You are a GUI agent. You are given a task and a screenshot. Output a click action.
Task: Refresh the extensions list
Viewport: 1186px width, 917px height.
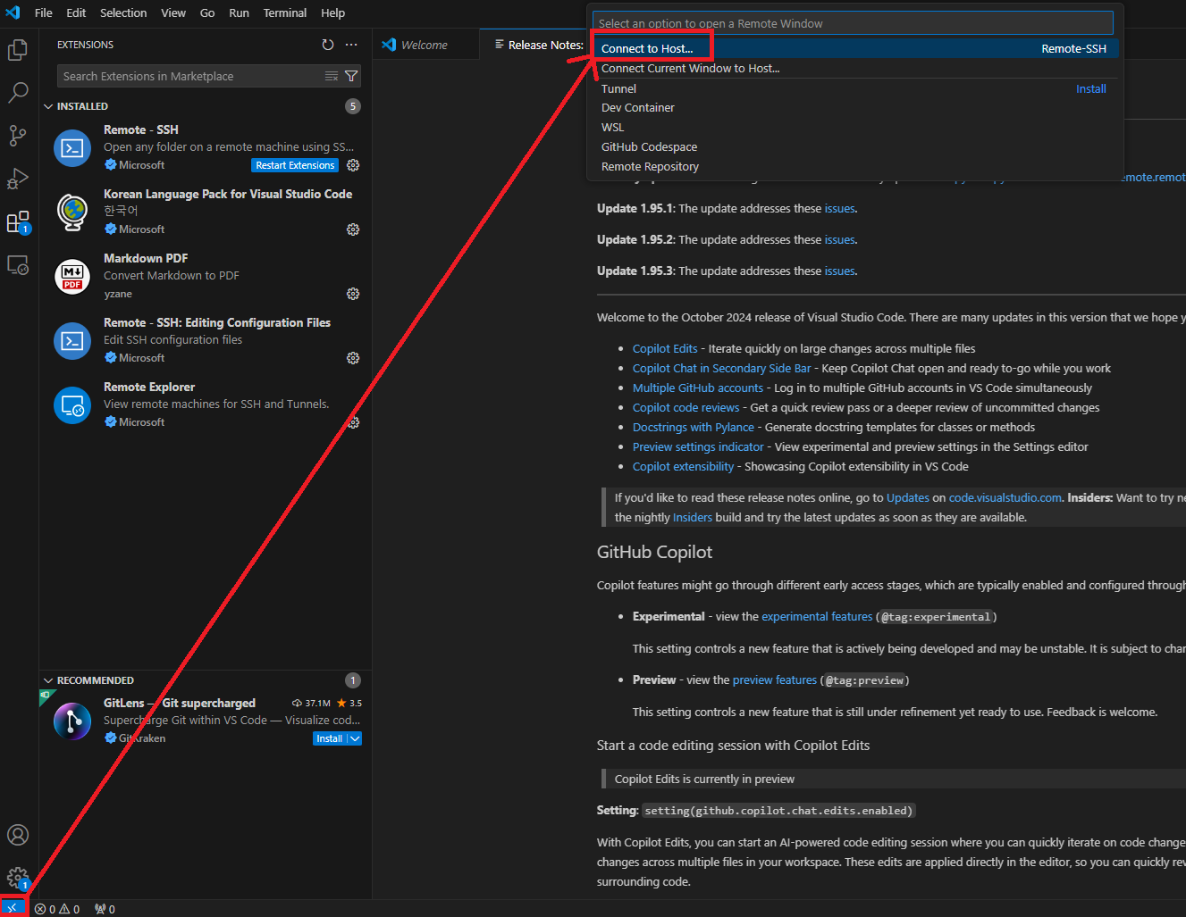click(x=328, y=45)
